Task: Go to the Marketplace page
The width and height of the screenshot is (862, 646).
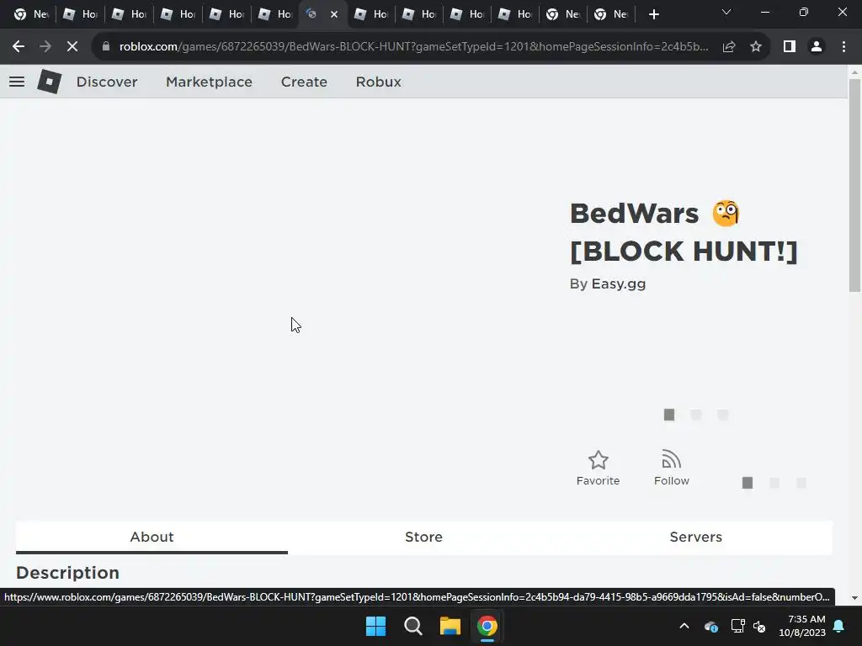Action: tap(209, 82)
